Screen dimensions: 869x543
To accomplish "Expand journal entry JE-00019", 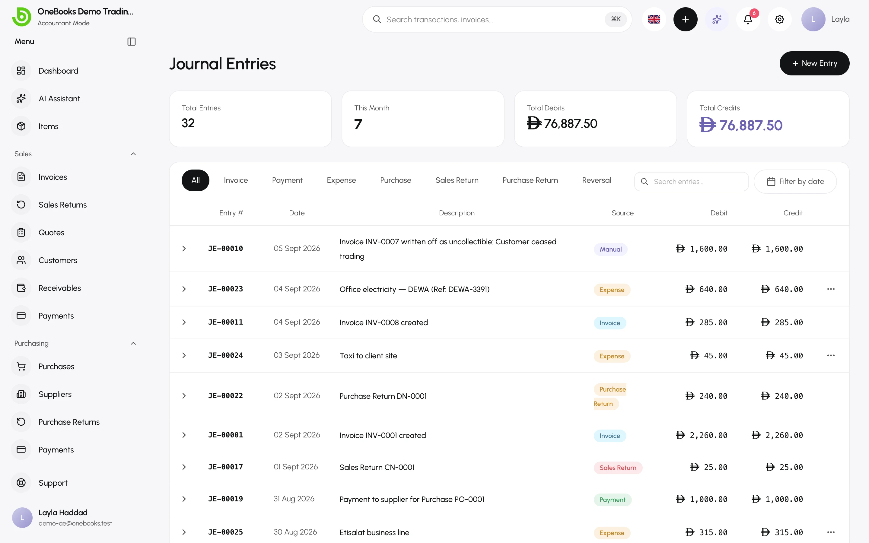I will pyautogui.click(x=184, y=499).
